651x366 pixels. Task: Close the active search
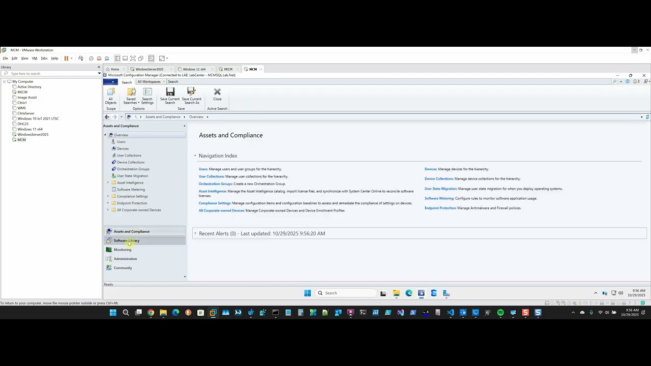pos(217,95)
